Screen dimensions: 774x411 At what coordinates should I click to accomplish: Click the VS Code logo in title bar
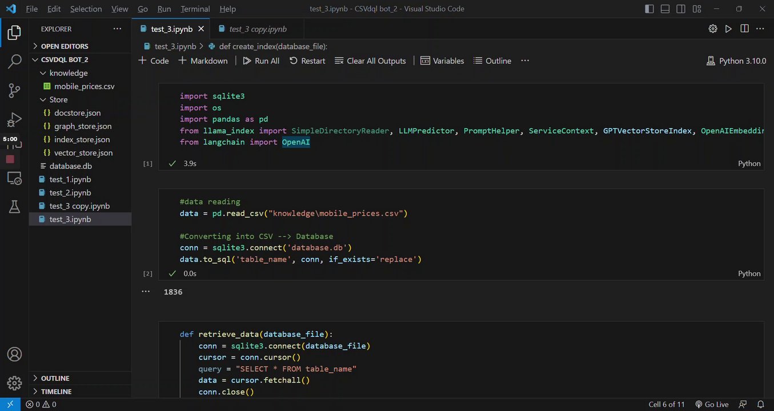[x=11, y=9]
